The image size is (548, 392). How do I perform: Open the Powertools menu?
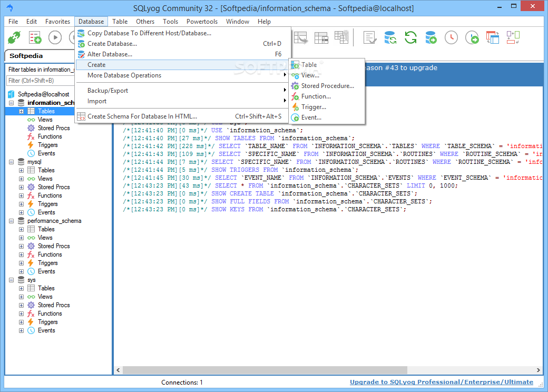pyautogui.click(x=202, y=22)
